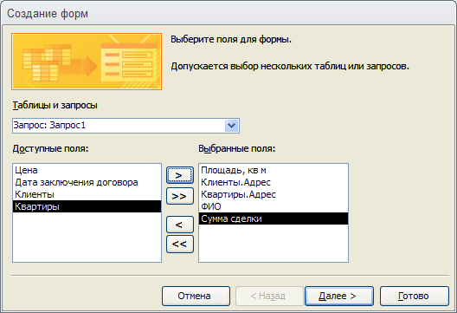
Task: Select Дата заключения договора field
Action: tap(87, 182)
